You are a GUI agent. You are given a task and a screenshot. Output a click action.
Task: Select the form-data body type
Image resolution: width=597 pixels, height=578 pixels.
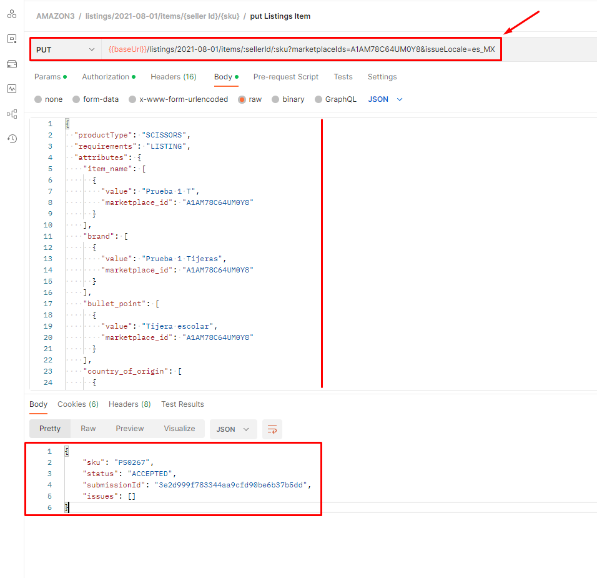[x=100, y=99]
